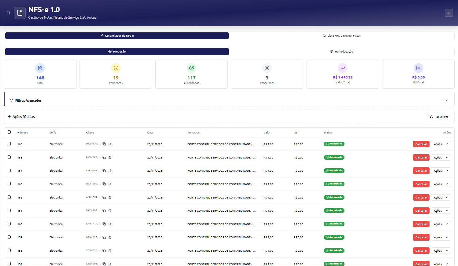Cancel nota 166 with Cancelar button
The image size is (458, 266).
[421, 144]
